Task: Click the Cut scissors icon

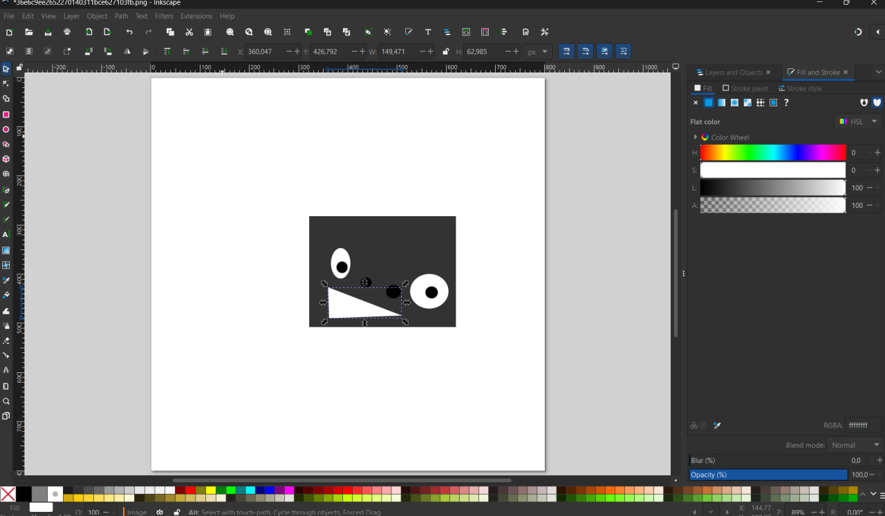Action: pos(189,32)
